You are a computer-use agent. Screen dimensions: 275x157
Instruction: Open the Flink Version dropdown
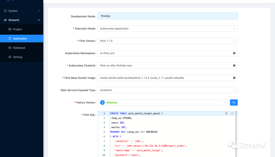[168, 41]
